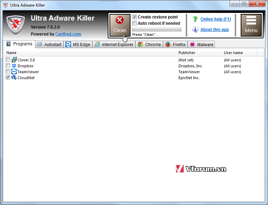This screenshot has width=268, height=205.
Task: Click the Dropbox program icon
Action: pos(14,66)
